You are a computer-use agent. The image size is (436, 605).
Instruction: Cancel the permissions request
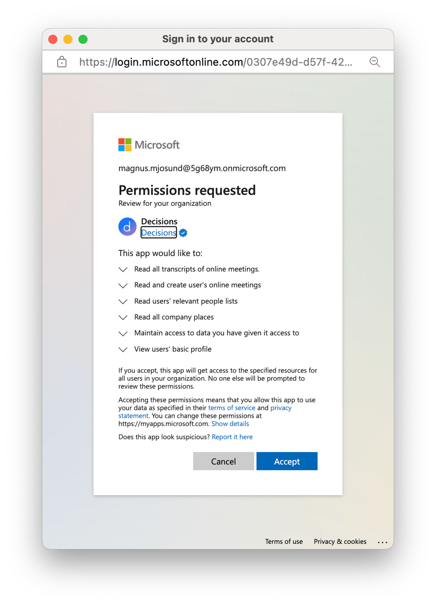coord(223,461)
